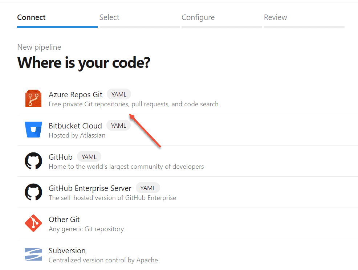The height and width of the screenshot is (270, 358).
Task: Click the 'Home to the world's largest community' text
Action: pyautogui.click(x=126, y=167)
